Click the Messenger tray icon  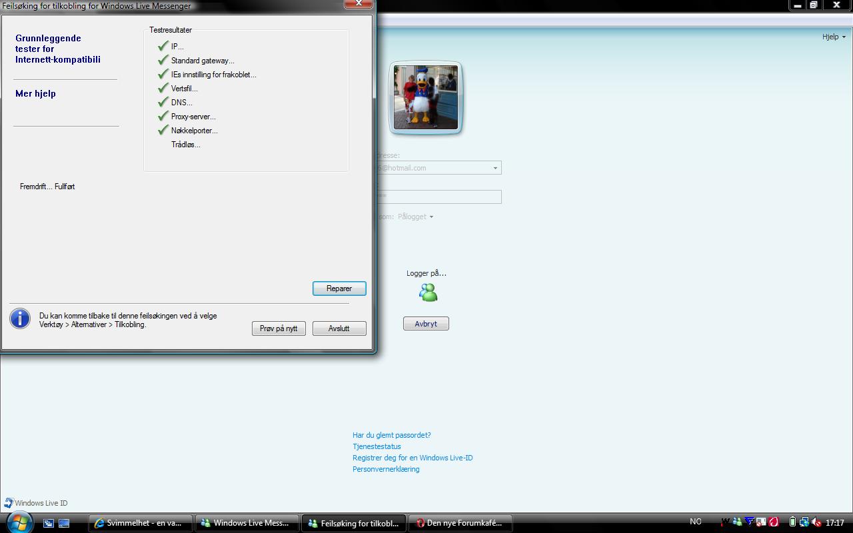[737, 522]
